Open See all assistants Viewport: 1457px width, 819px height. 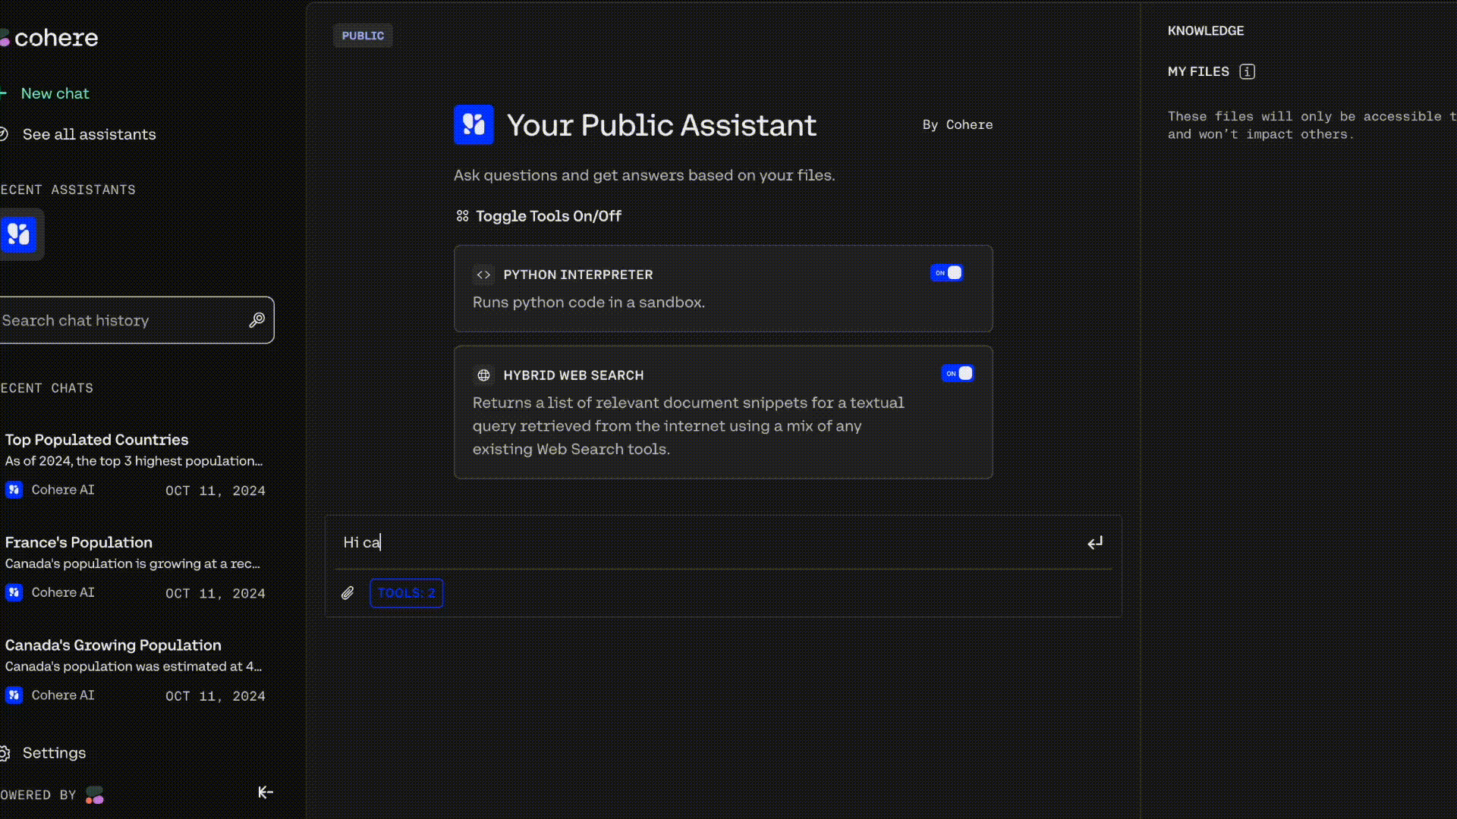tap(89, 134)
